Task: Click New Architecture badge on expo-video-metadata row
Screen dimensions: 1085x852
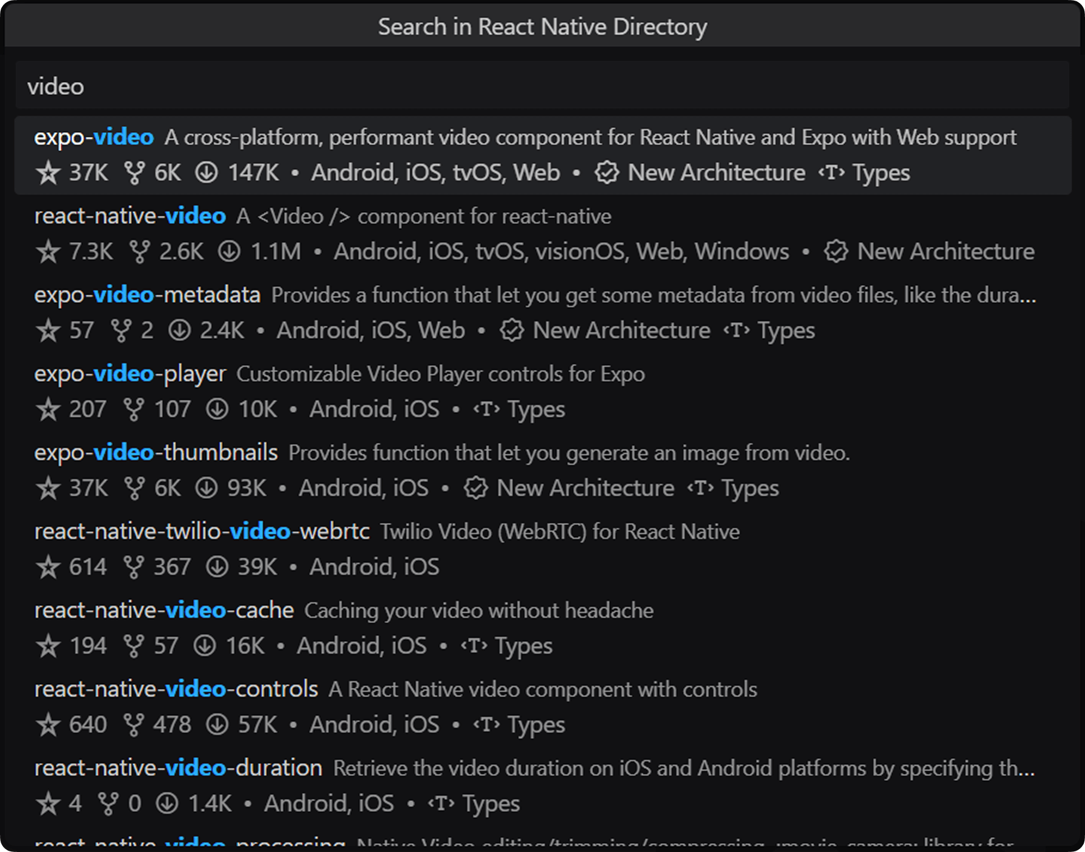Action: [x=511, y=330]
